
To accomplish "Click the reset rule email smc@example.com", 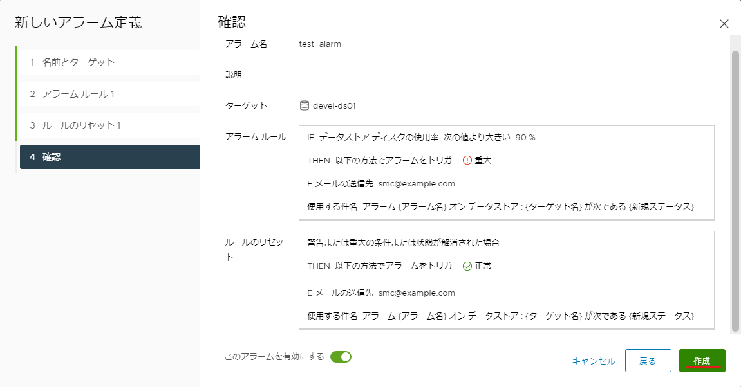I will (417, 292).
